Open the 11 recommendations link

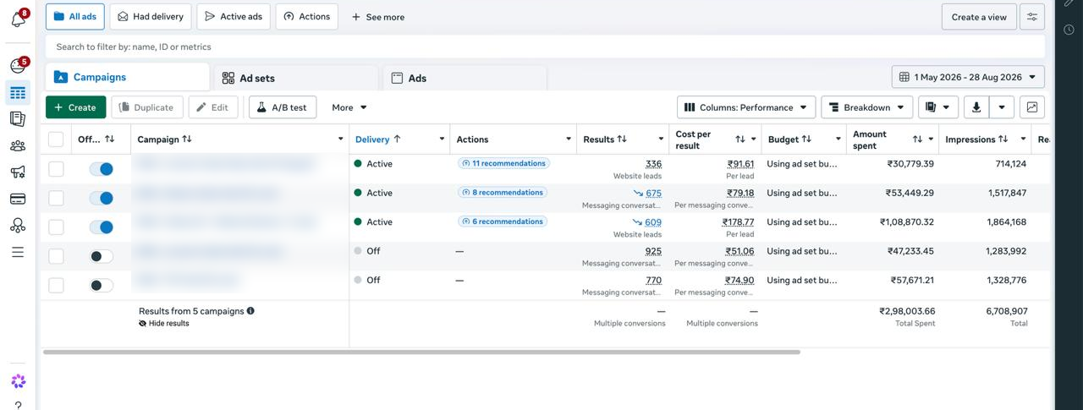tap(503, 163)
